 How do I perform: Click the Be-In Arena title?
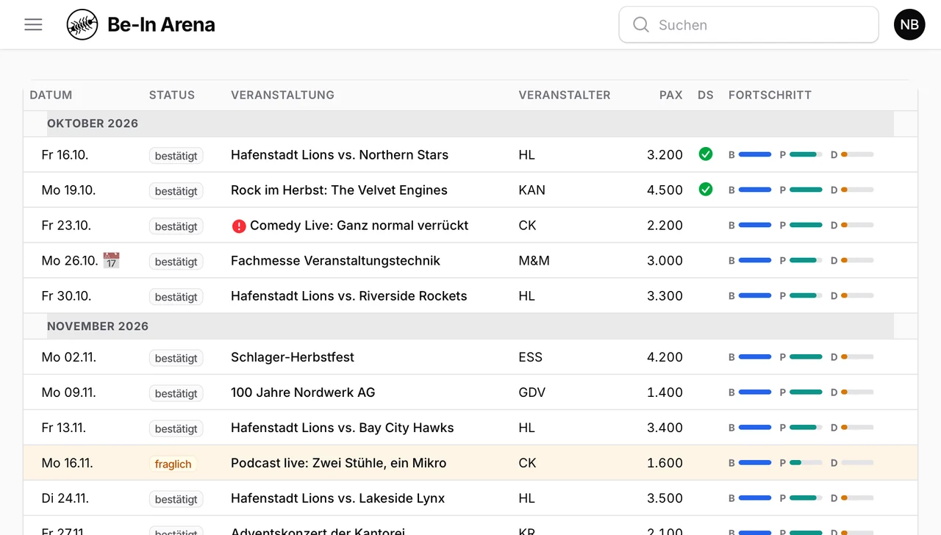pyautogui.click(x=161, y=24)
